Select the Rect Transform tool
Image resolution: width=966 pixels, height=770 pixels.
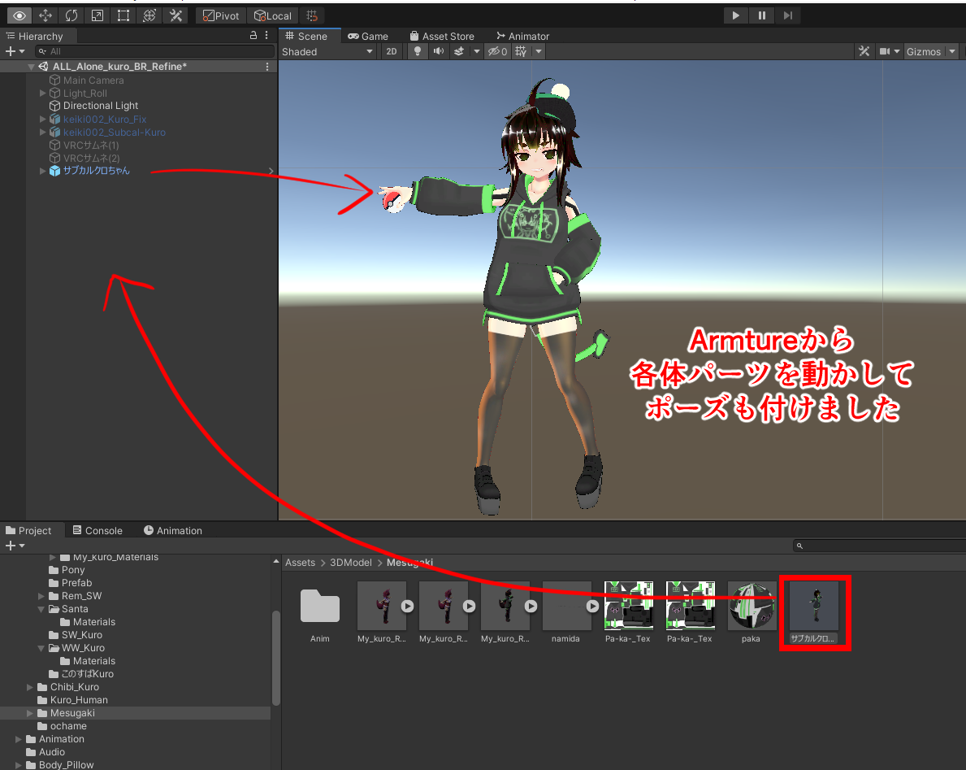click(x=123, y=15)
